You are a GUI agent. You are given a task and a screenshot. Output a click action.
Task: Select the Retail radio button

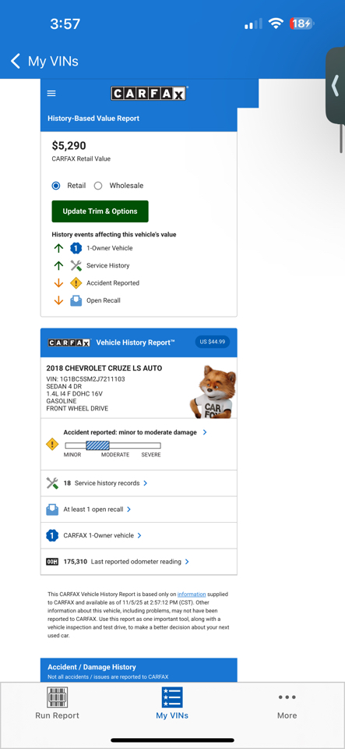coord(56,186)
